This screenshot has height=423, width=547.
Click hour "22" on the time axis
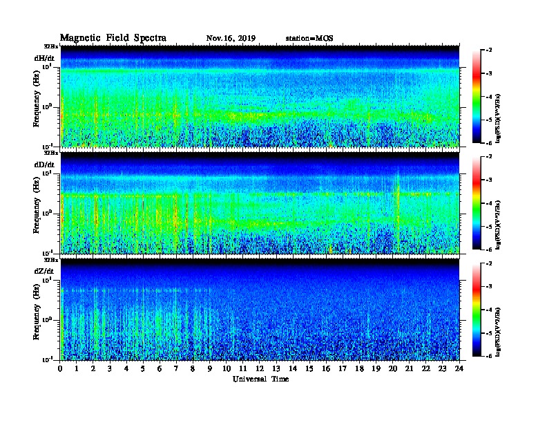(x=426, y=369)
